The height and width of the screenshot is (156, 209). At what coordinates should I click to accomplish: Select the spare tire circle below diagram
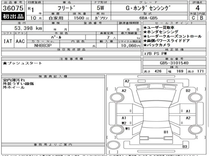pyautogui.click(x=114, y=145)
